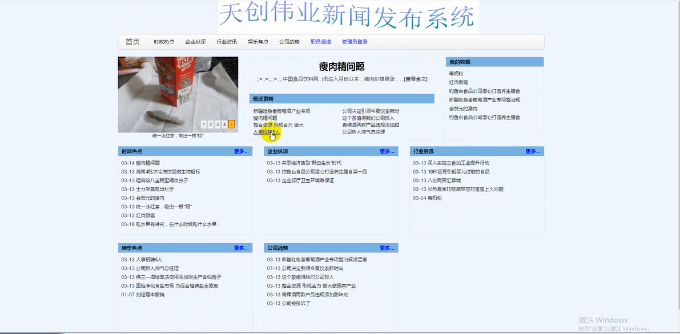680x334 pixels.
Task: Open the 职员通道 link
Action: [x=321, y=42]
